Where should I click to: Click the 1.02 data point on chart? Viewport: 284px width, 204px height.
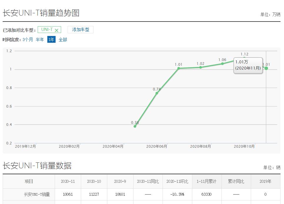tap(201, 68)
